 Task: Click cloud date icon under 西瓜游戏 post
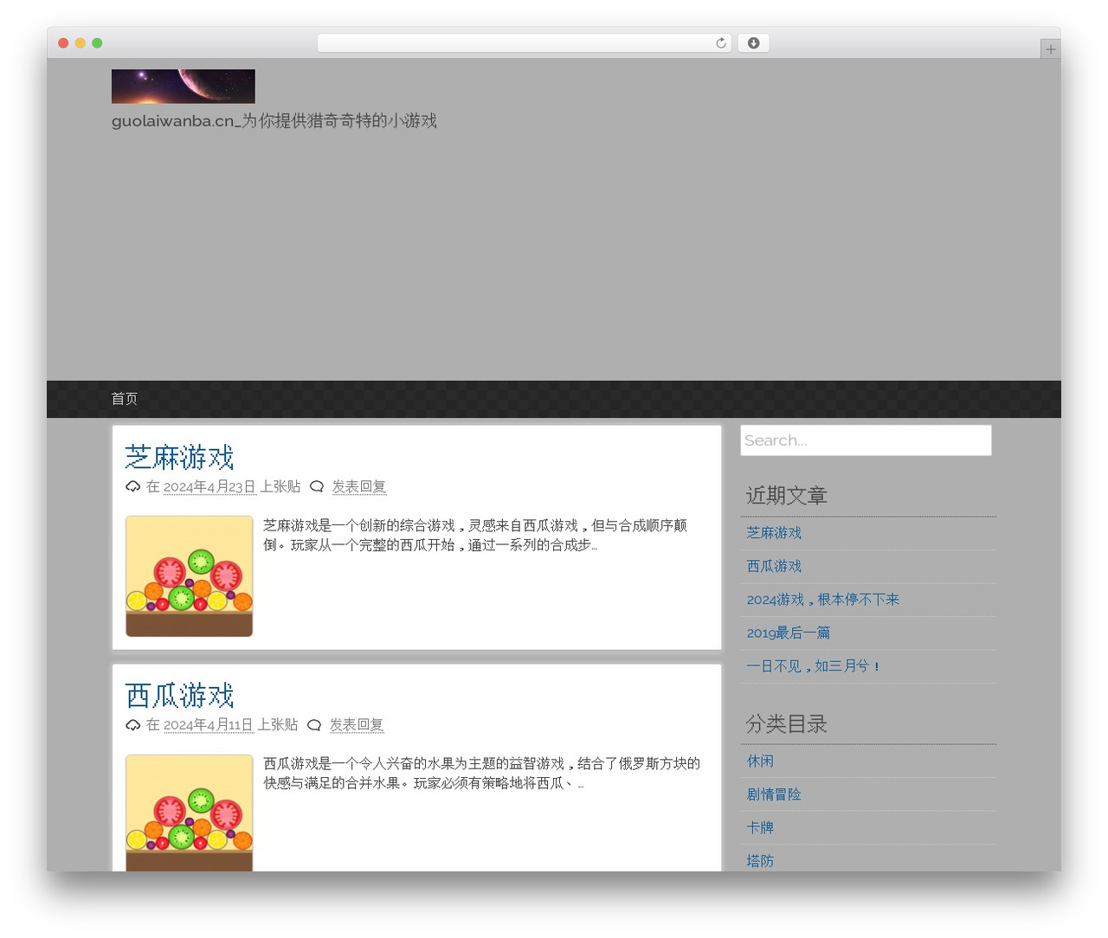tap(132, 724)
